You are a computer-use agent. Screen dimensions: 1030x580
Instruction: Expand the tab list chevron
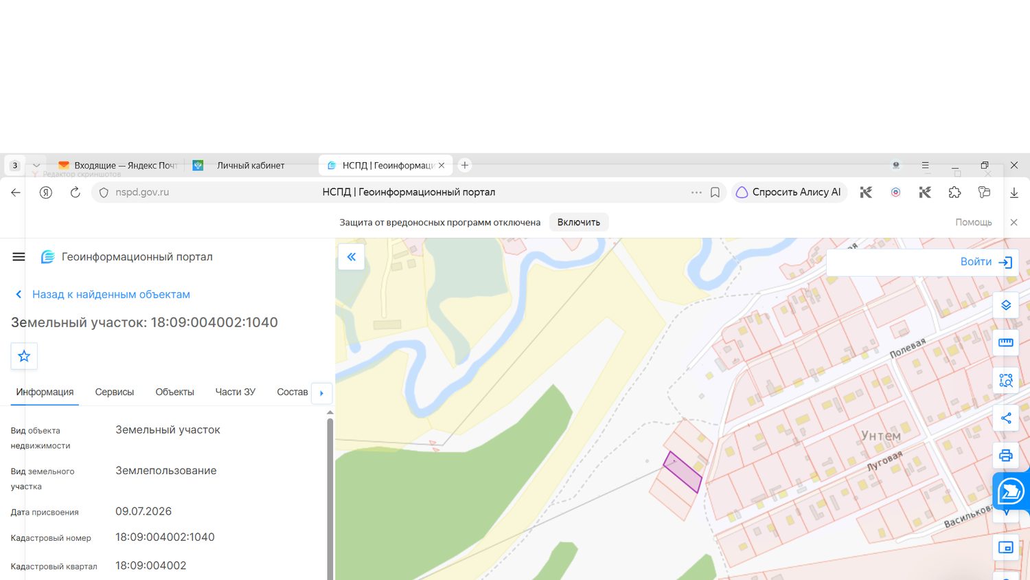(x=36, y=166)
